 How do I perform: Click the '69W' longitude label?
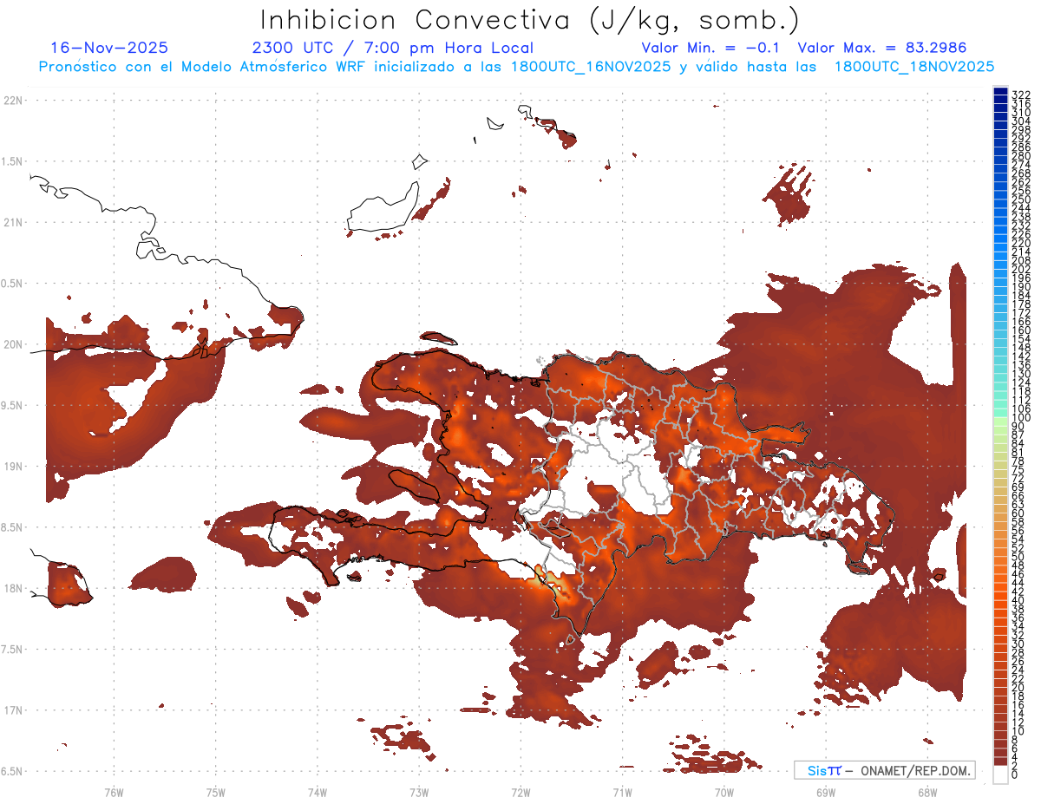pyautogui.click(x=825, y=792)
